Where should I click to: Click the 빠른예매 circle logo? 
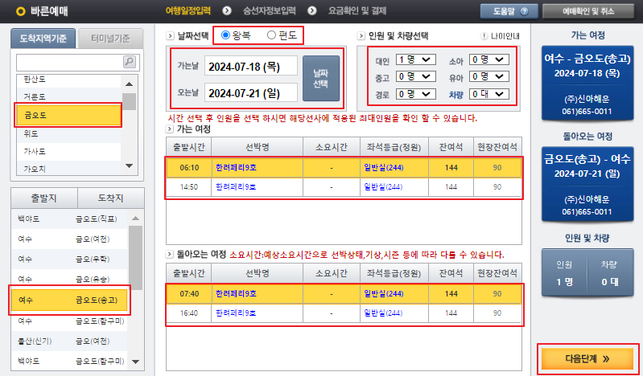click(x=20, y=11)
